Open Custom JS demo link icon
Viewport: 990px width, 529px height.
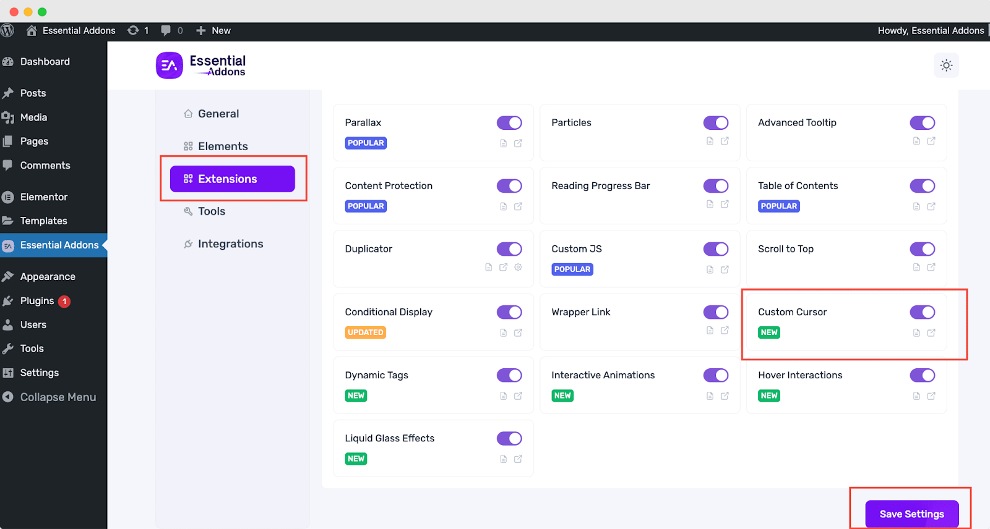725,269
